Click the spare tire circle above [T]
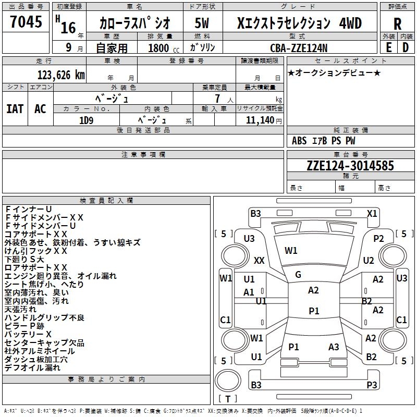Screen dimensions: 417x417 [228, 381]
